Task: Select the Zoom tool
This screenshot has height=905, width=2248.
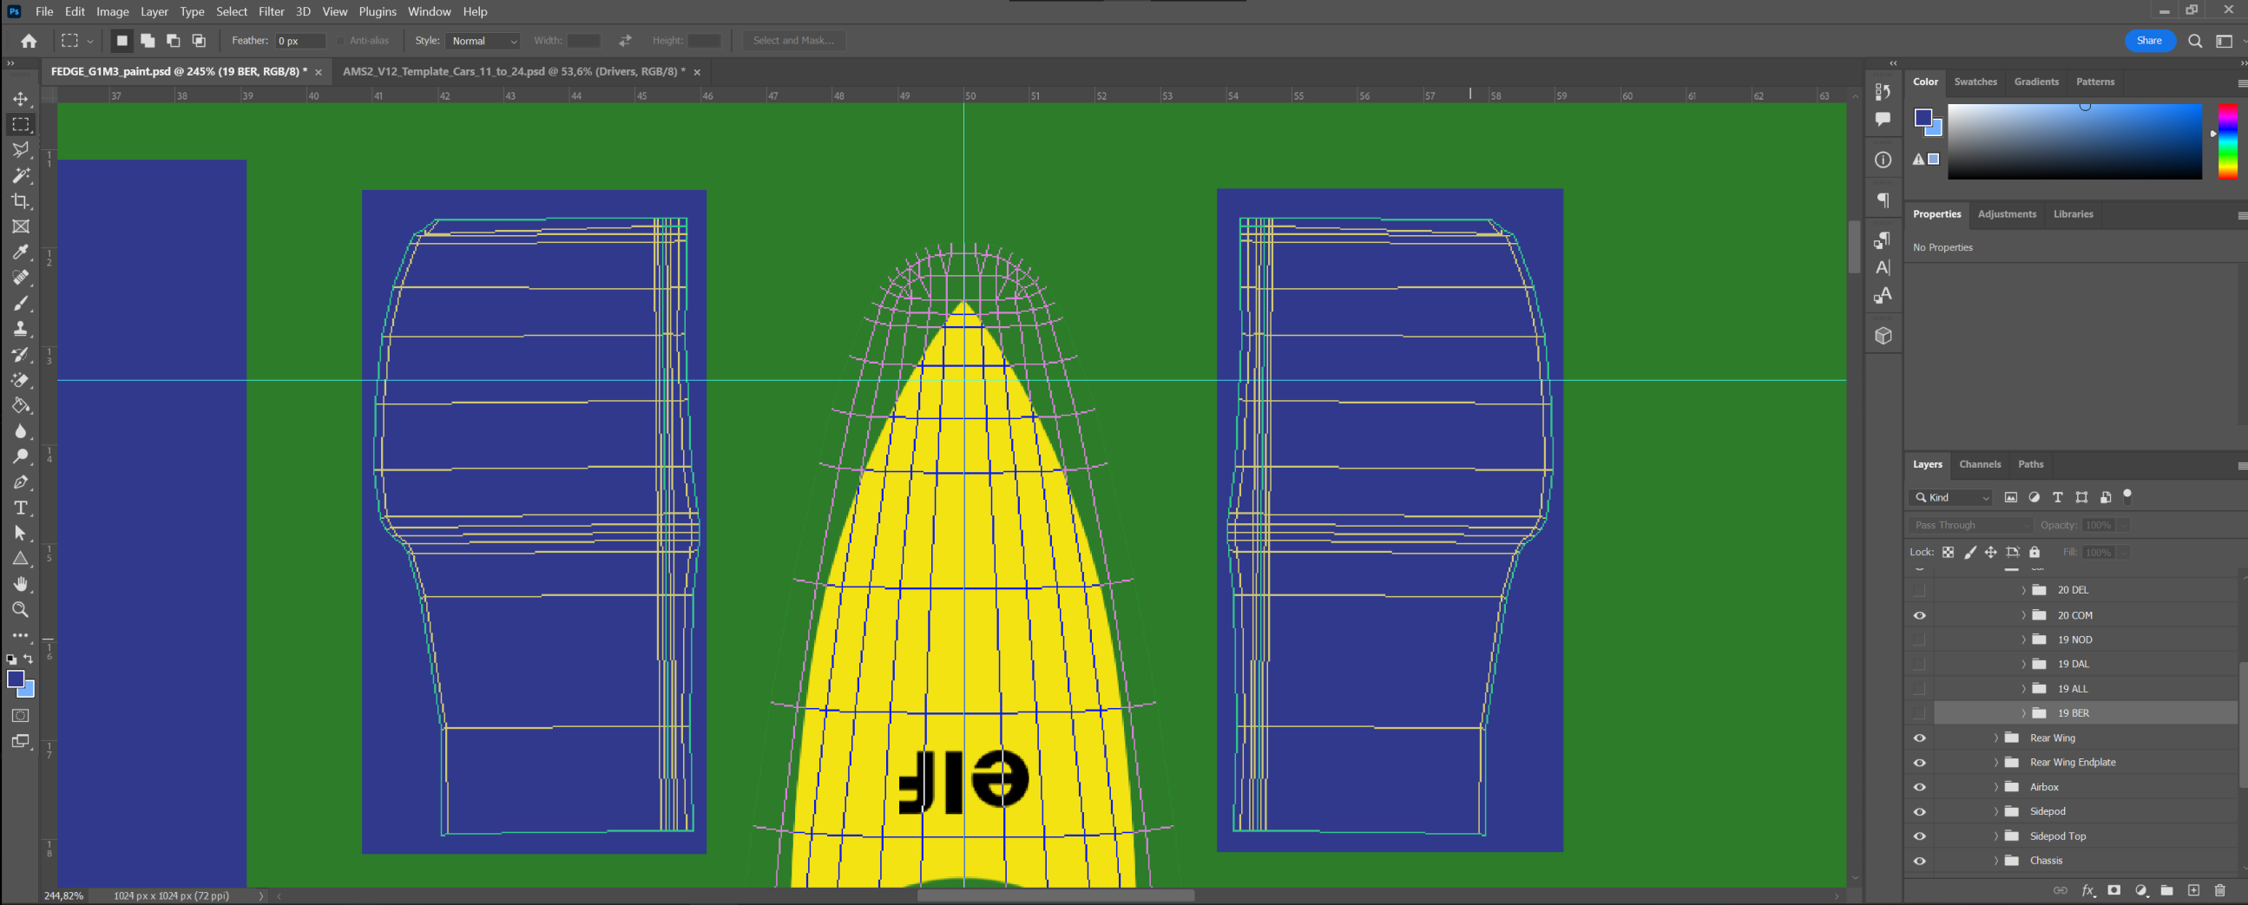Action: pyautogui.click(x=20, y=609)
